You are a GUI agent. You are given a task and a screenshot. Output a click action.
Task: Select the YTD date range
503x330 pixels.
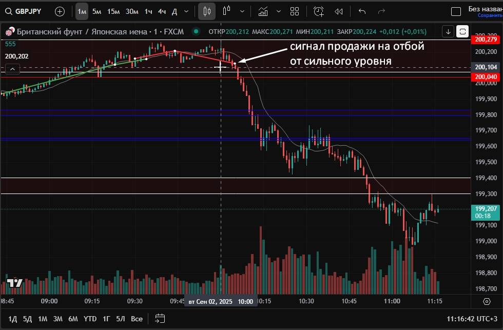(90, 319)
